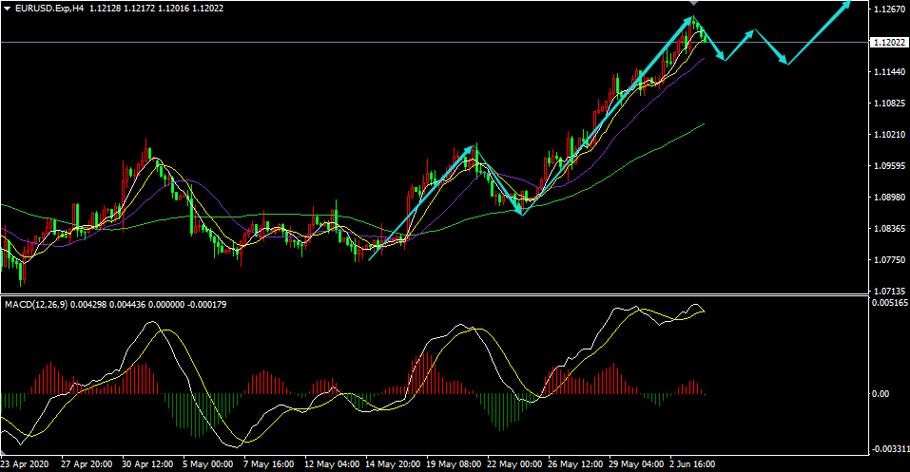Click the 7 May 16:00 time label

click(268, 464)
